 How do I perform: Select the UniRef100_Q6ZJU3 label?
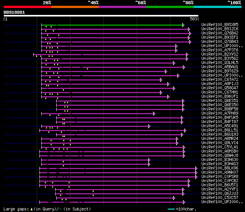[220, 194]
